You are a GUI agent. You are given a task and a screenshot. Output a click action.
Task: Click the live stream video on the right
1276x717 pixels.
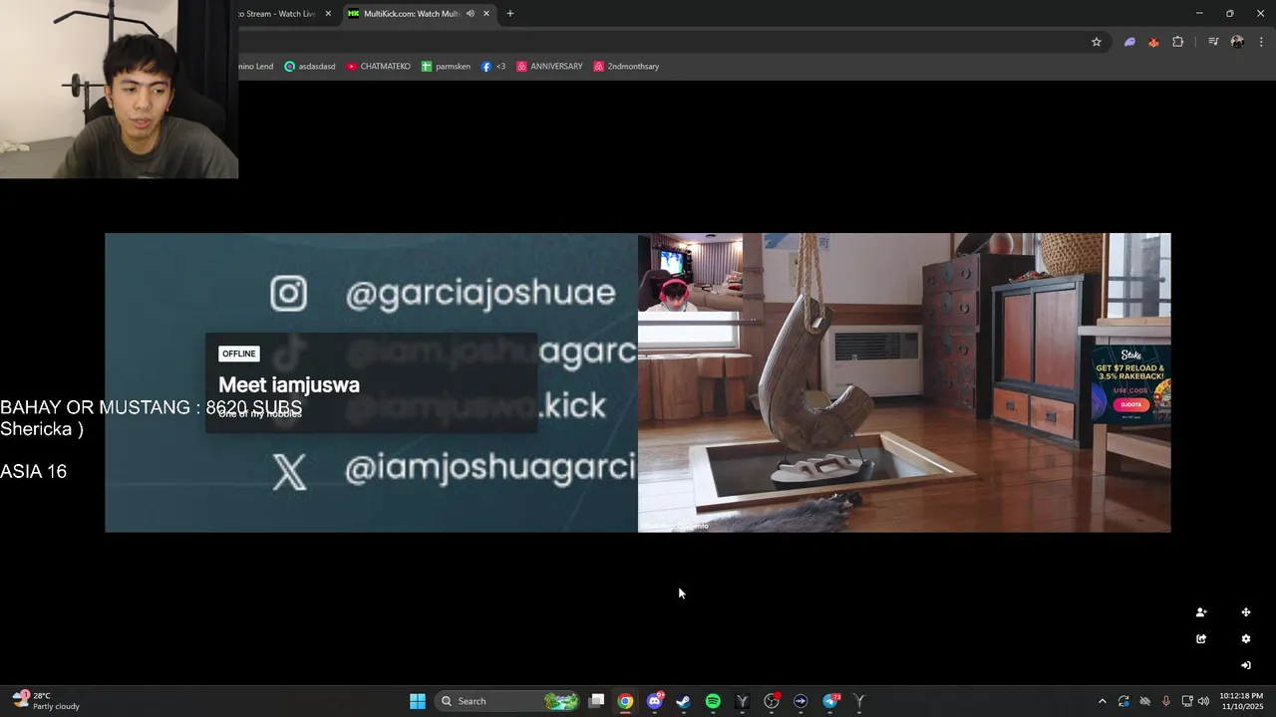pyautogui.click(x=904, y=382)
